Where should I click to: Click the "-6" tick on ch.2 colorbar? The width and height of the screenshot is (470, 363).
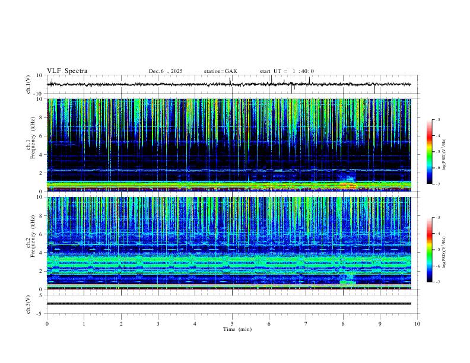tap(437, 266)
